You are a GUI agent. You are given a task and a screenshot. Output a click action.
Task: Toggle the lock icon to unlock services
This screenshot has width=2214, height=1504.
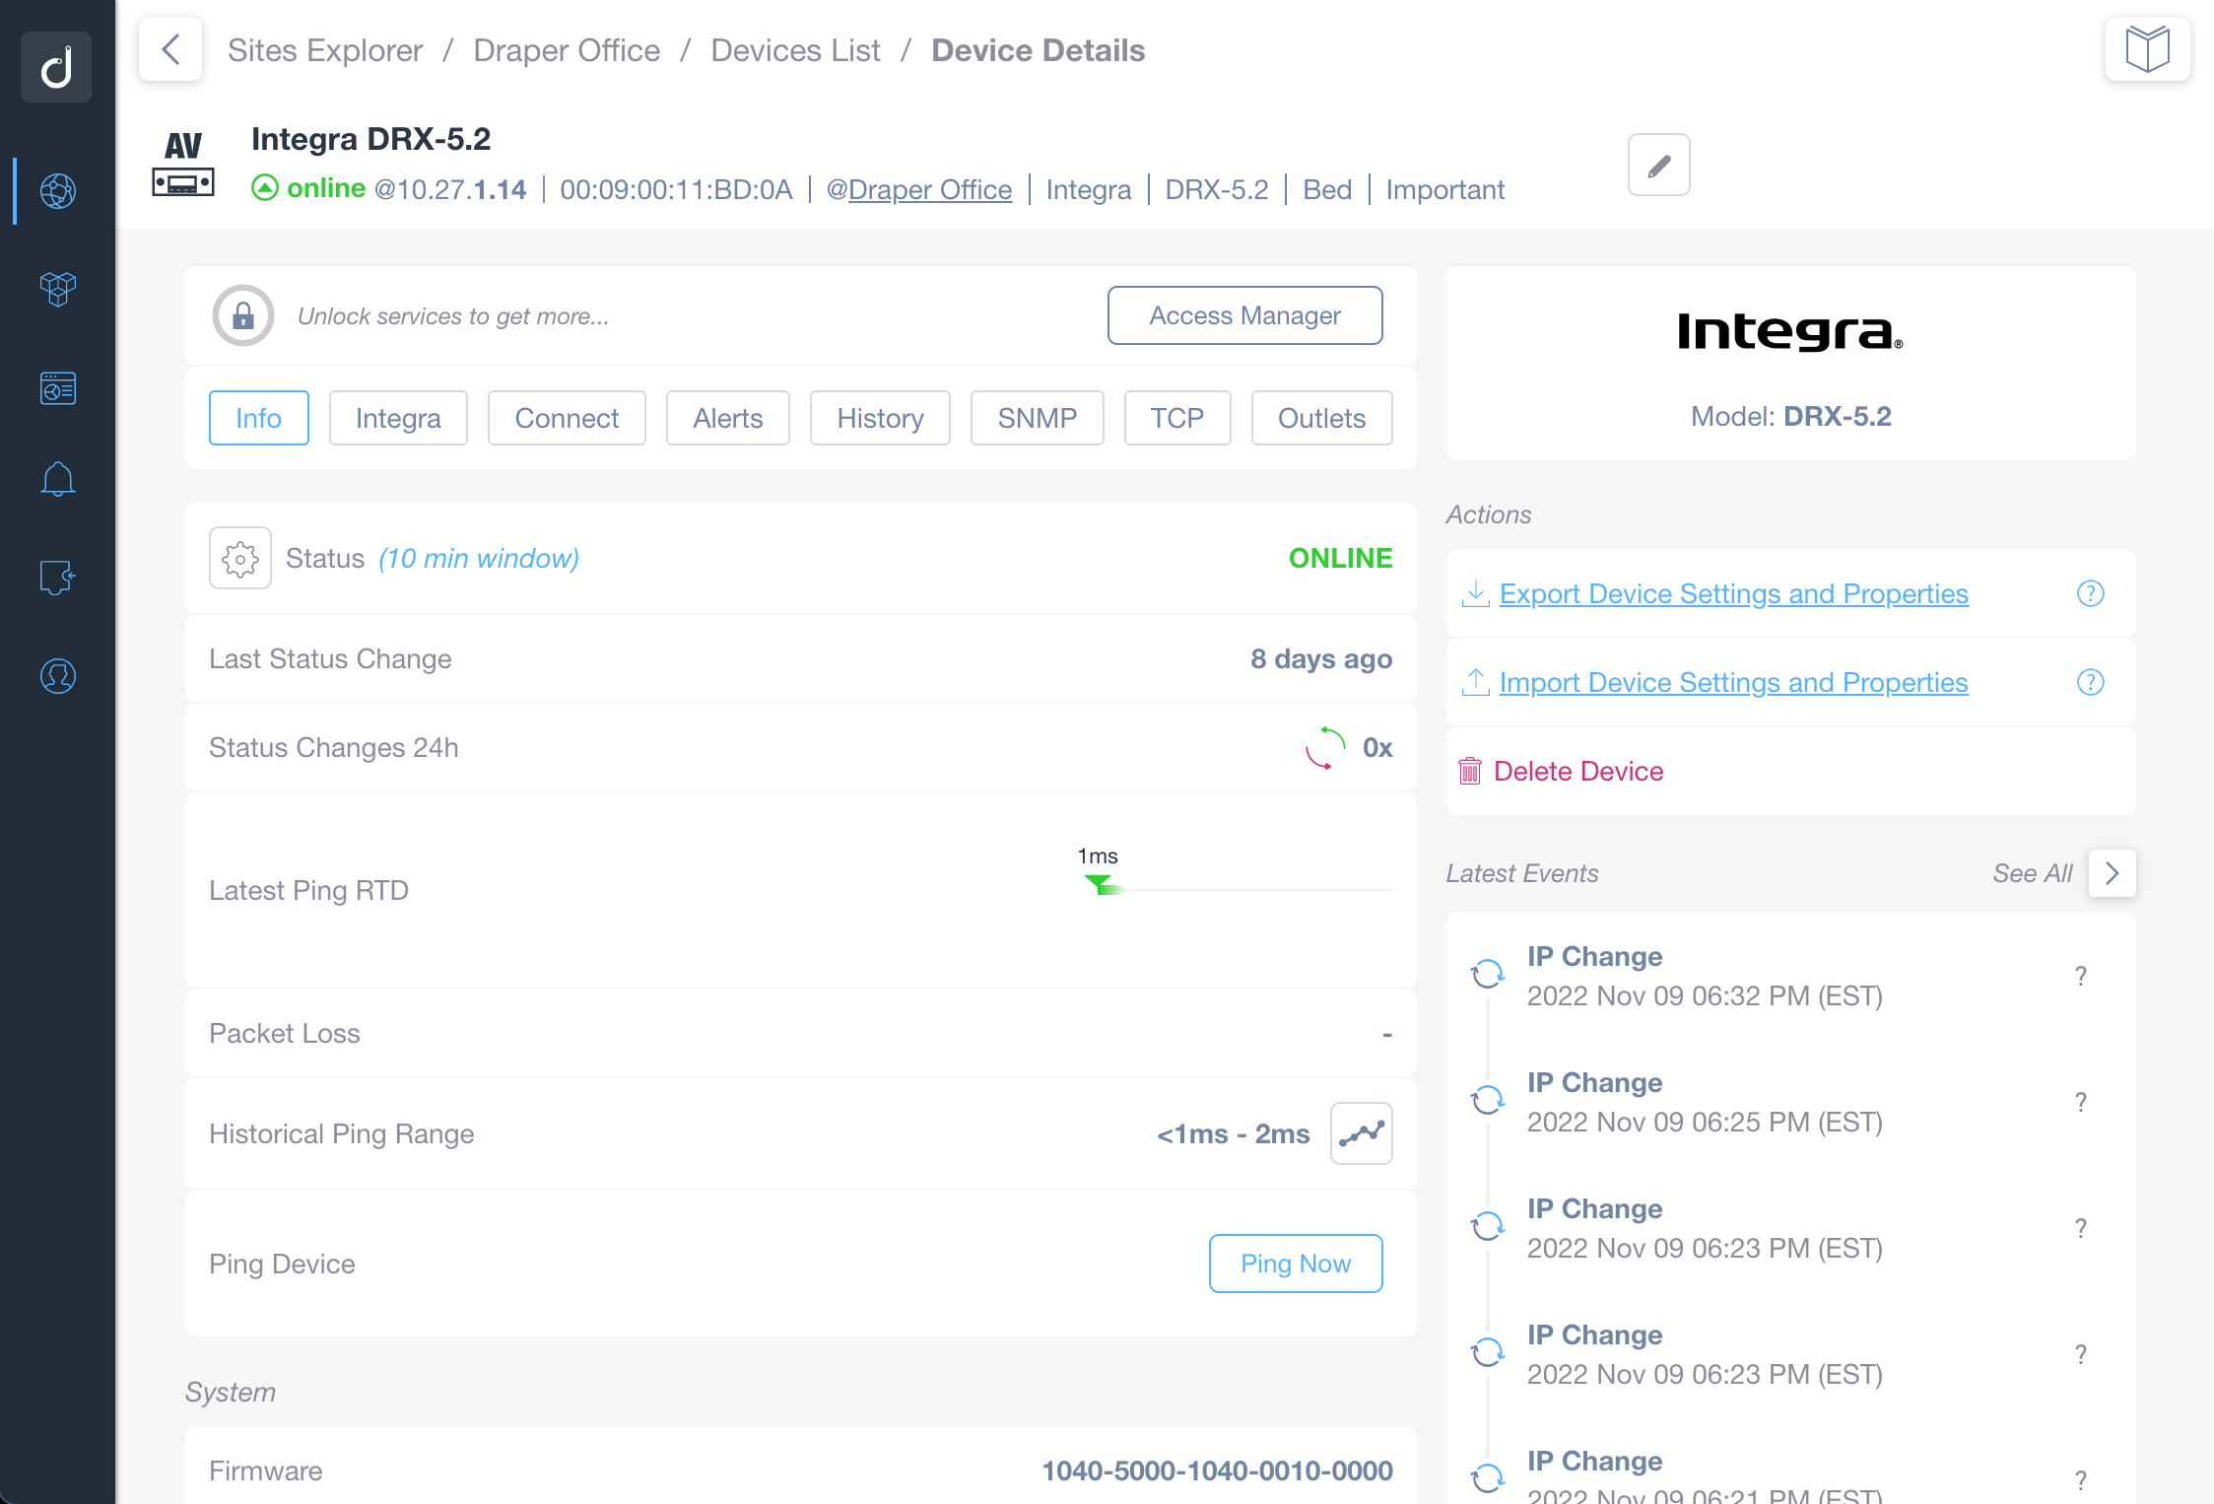click(241, 315)
